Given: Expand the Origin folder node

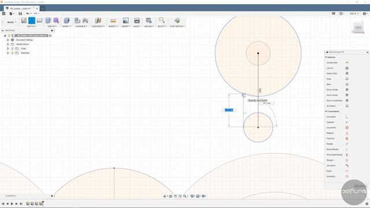Looking at the screenshot, I should 8,49.
